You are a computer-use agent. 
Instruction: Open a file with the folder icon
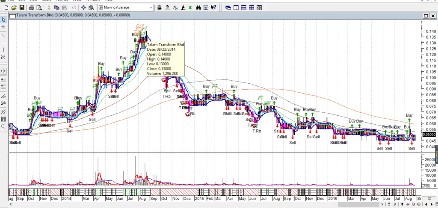(14, 8)
